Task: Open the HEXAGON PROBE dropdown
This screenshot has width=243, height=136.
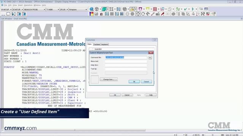Action: click(44, 9)
